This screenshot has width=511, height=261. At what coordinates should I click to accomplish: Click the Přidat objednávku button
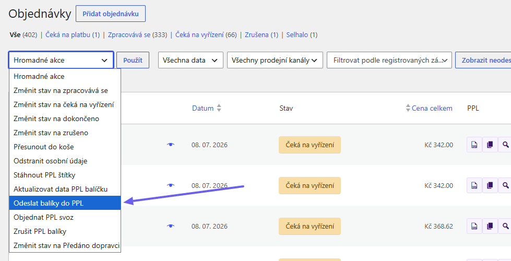pyautogui.click(x=111, y=14)
